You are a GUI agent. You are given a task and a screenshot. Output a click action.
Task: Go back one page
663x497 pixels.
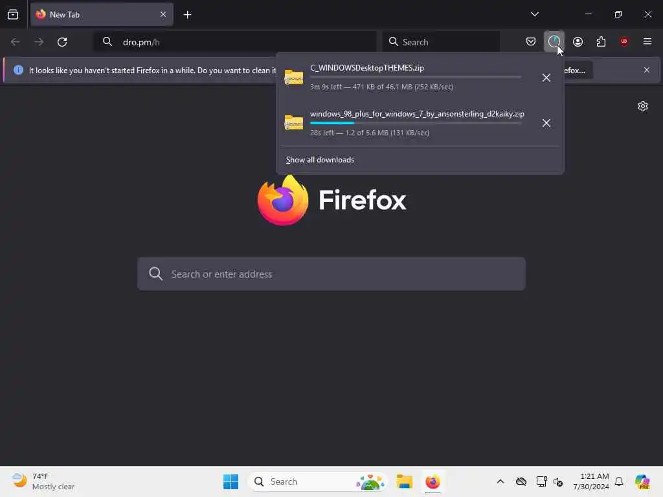(16, 42)
